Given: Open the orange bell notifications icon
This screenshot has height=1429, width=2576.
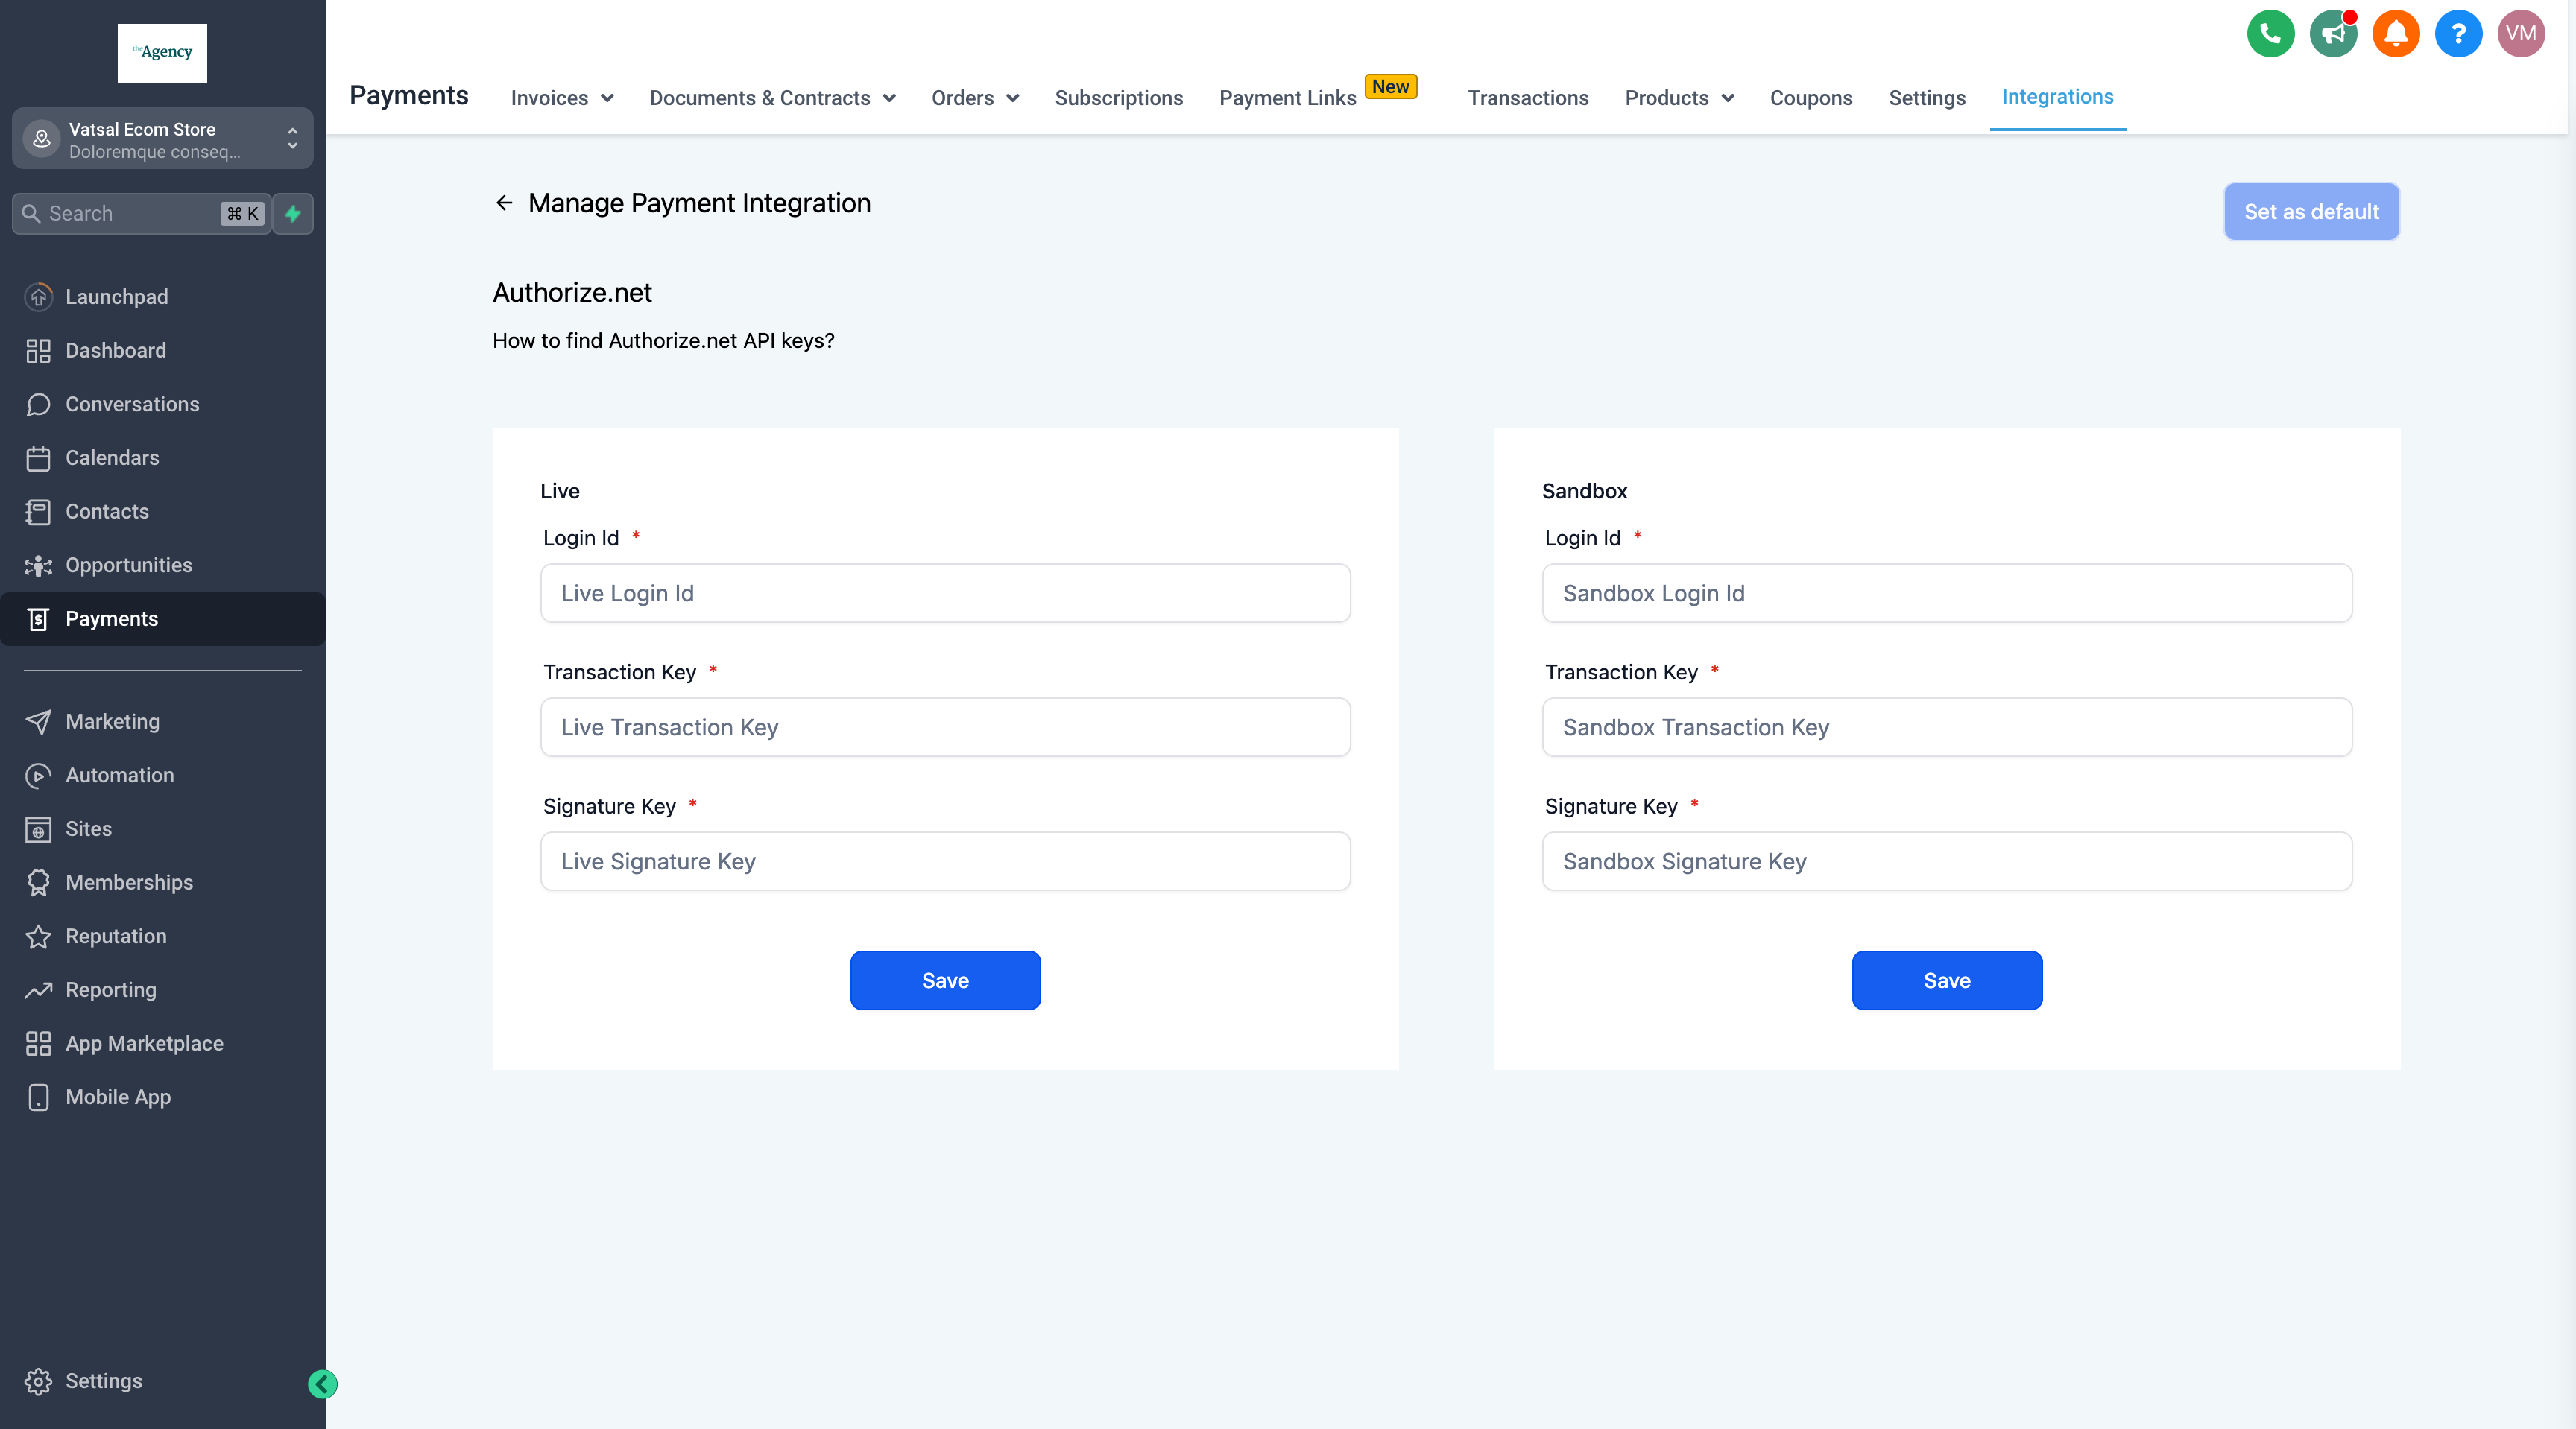Looking at the screenshot, I should pos(2395,34).
